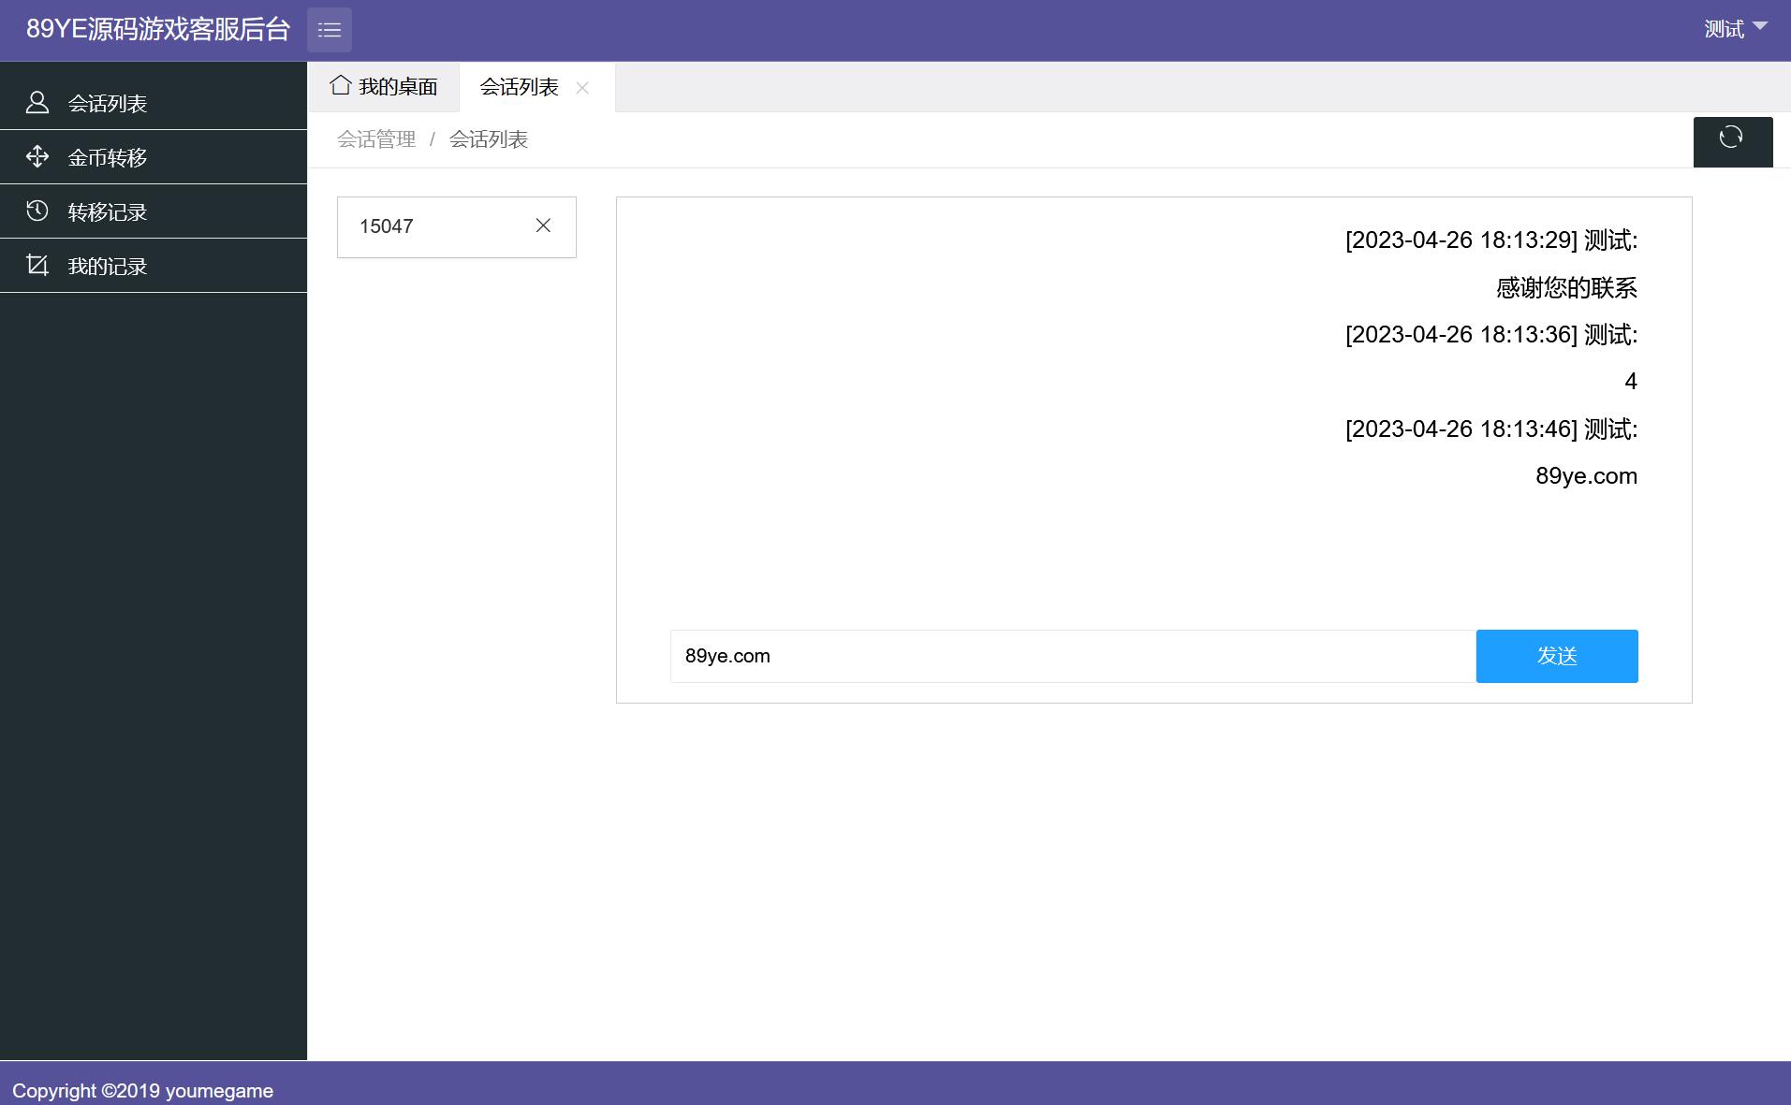Click the message text 感谢您的联系
The image size is (1791, 1105).
click(x=1566, y=287)
